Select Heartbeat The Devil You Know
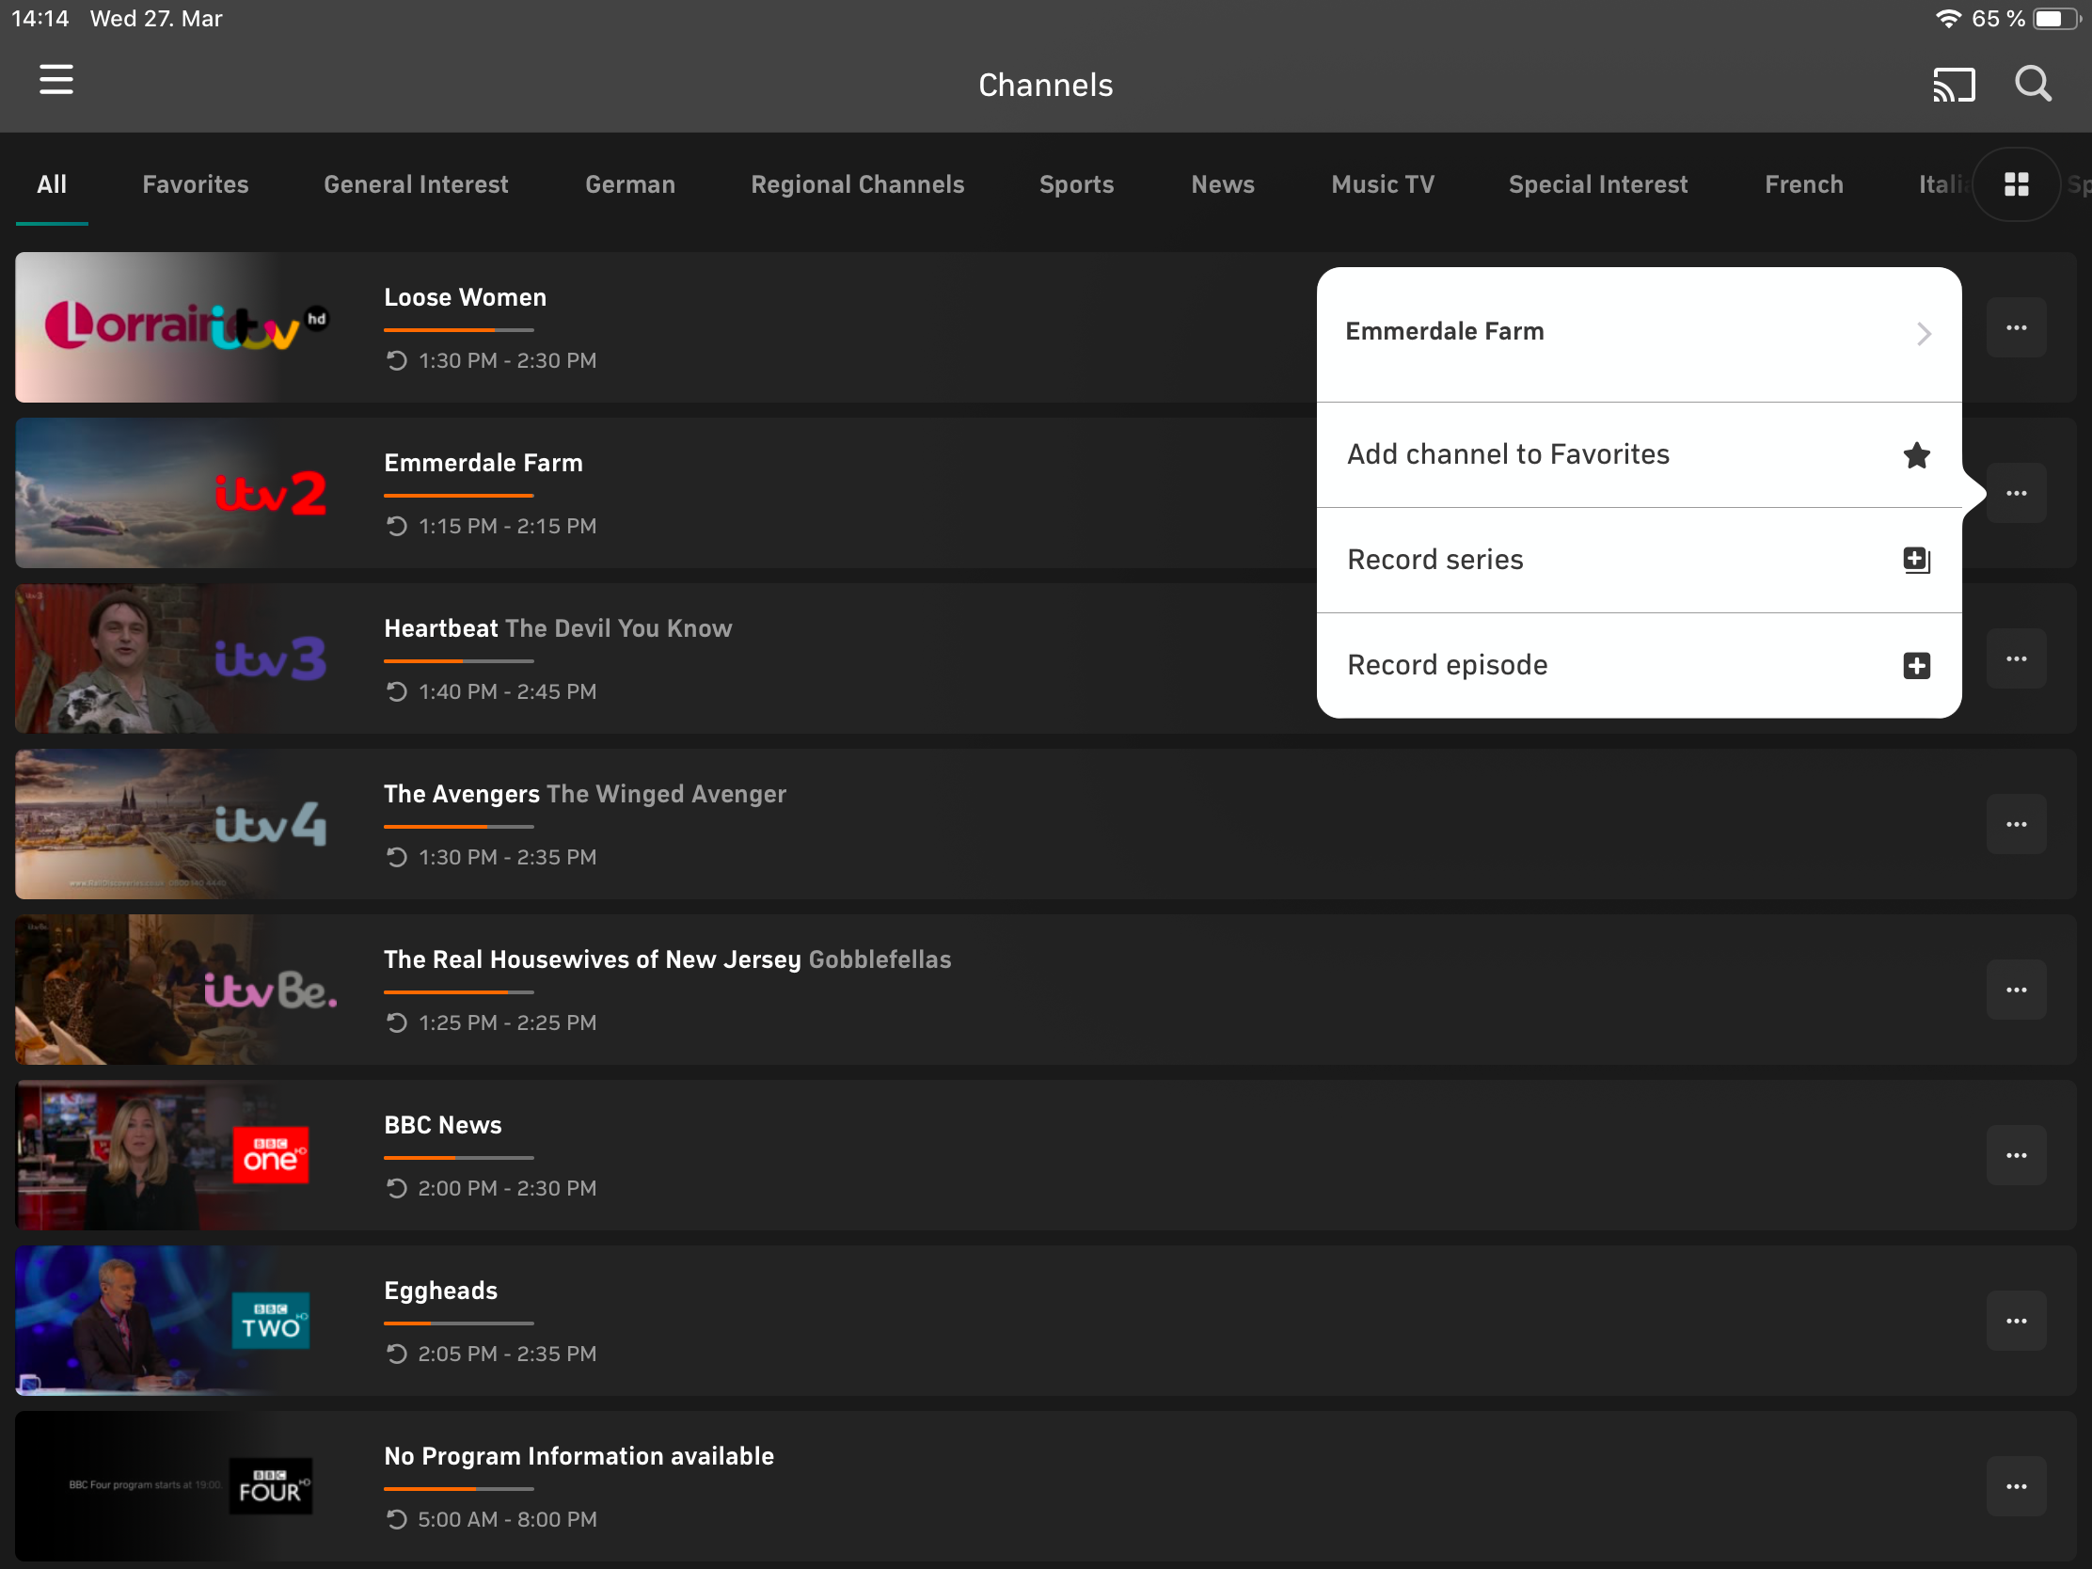Viewport: 2092px width, 1569px height. click(x=558, y=629)
